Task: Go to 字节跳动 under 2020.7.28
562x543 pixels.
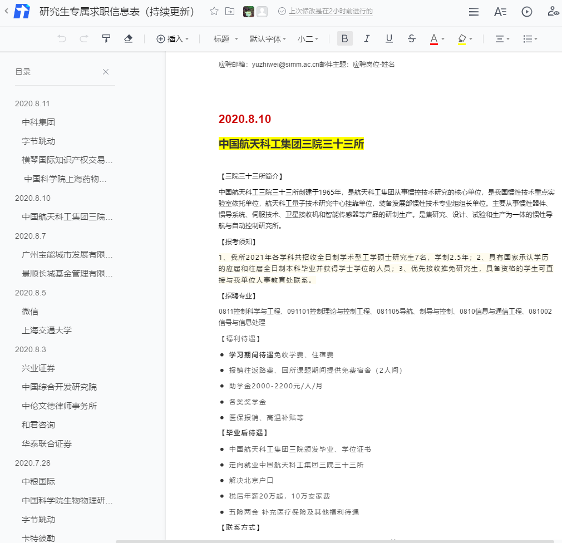Action: coord(38,520)
